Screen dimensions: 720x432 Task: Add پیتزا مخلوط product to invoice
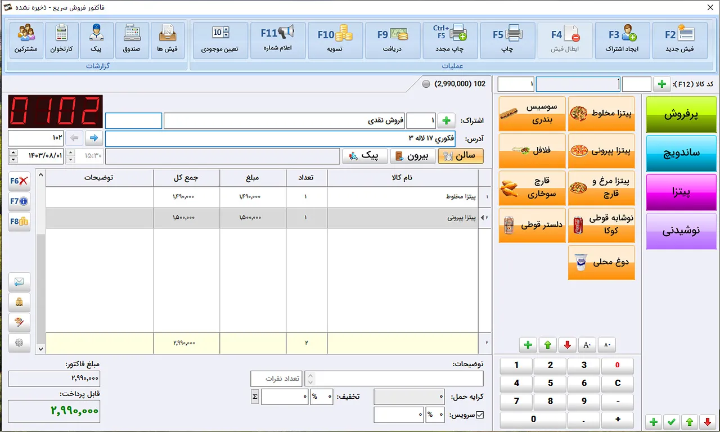pyautogui.click(x=601, y=114)
